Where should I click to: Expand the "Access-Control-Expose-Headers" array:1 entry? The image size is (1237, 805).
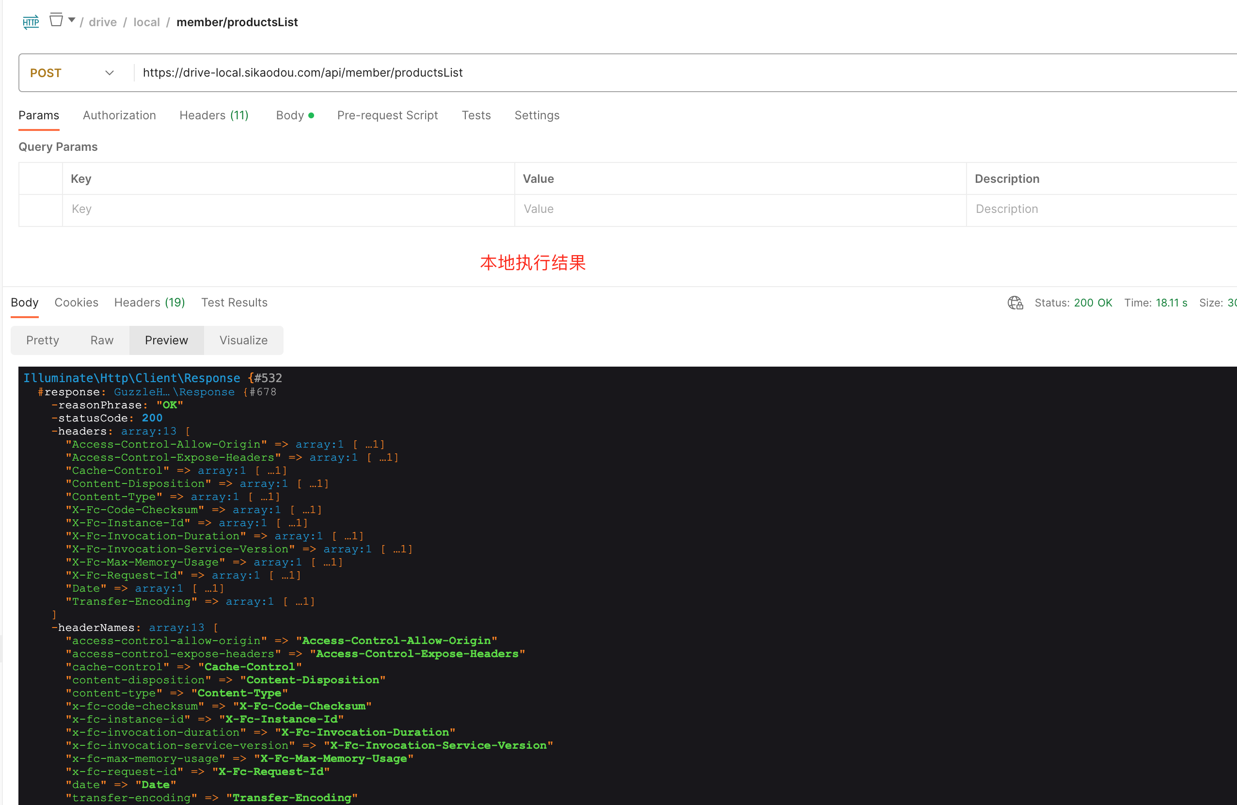(x=354, y=458)
